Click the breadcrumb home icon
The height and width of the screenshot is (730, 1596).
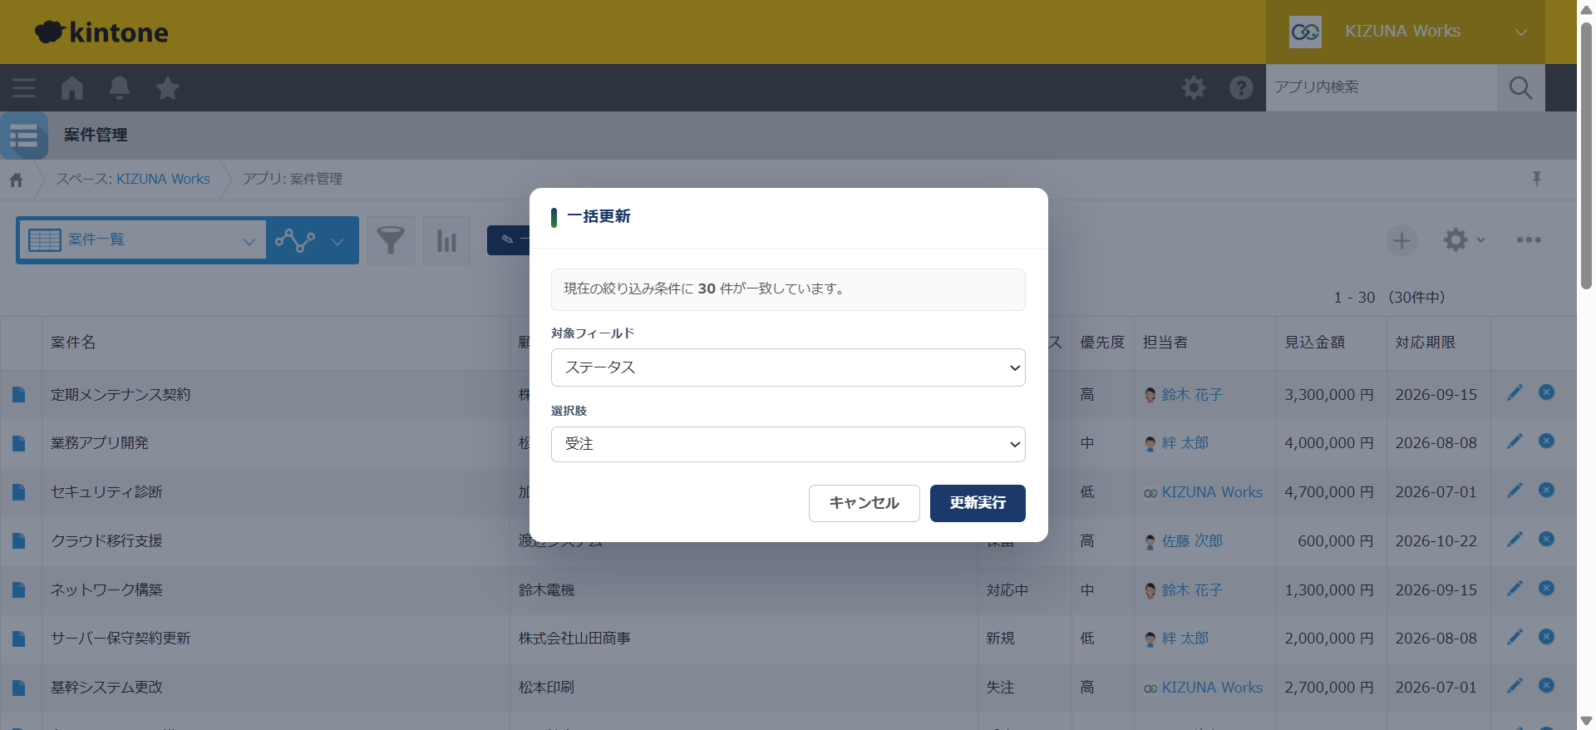tap(17, 180)
